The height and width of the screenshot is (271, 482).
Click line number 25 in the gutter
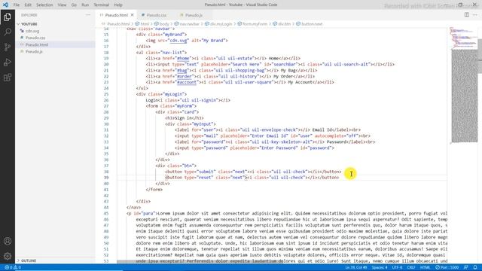pyautogui.click(x=106, y=94)
